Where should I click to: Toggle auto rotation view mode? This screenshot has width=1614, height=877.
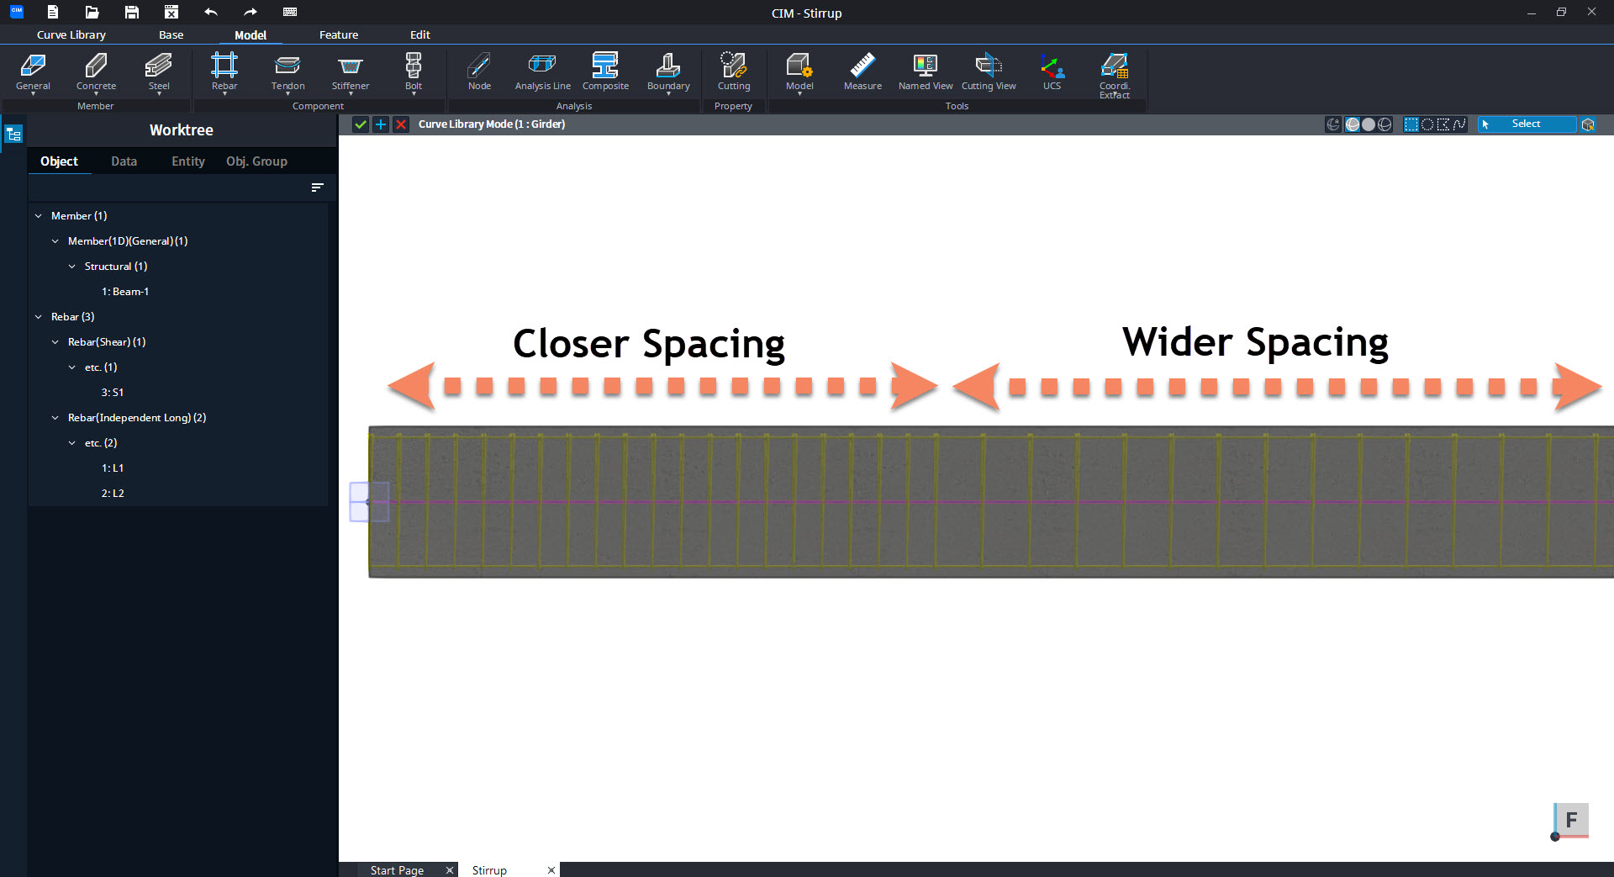(x=1333, y=124)
